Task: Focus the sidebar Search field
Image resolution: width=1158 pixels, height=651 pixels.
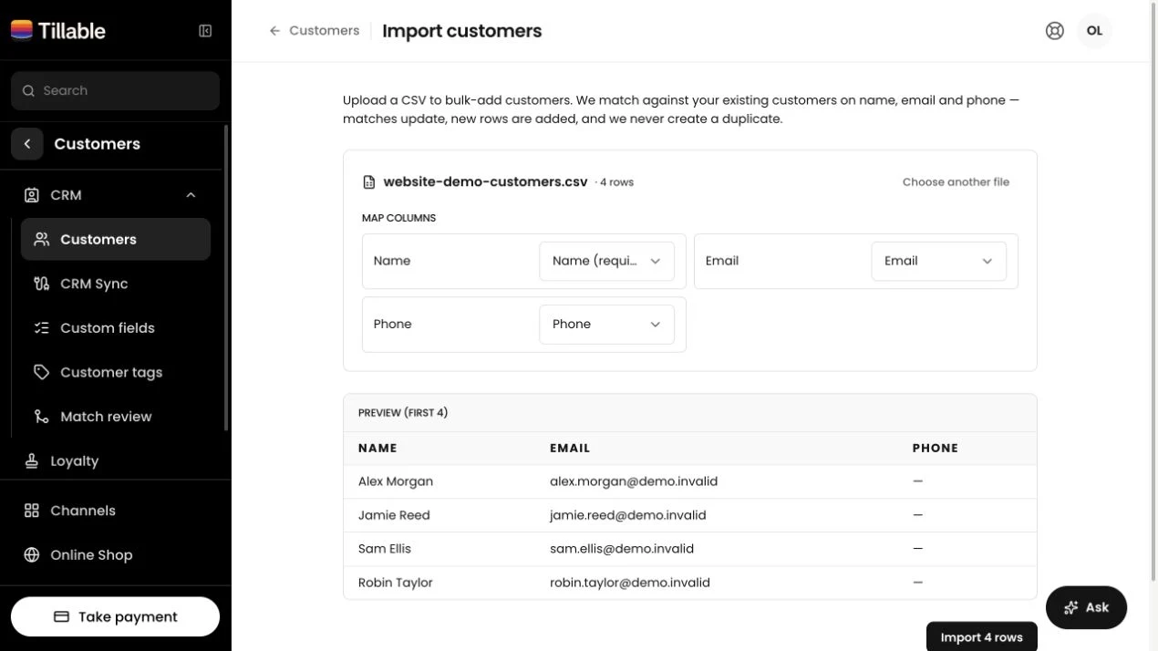Action: [116, 91]
